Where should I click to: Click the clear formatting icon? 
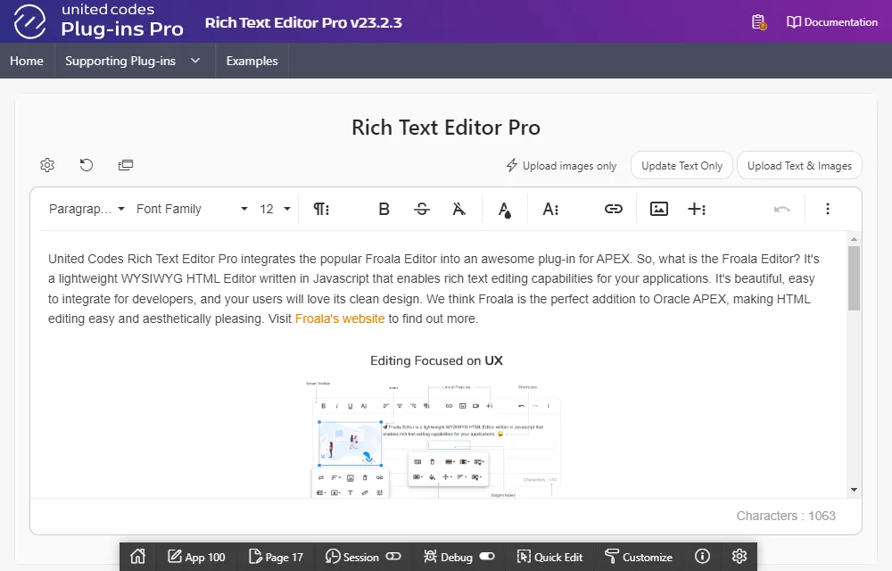click(x=458, y=209)
